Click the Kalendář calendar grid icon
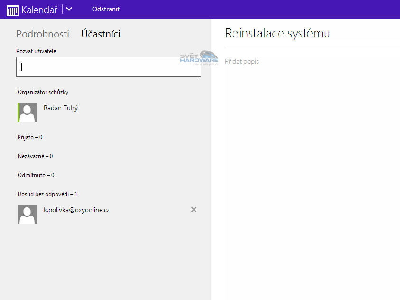The height and width of the screenshot is (300, 400). [12, 9]
